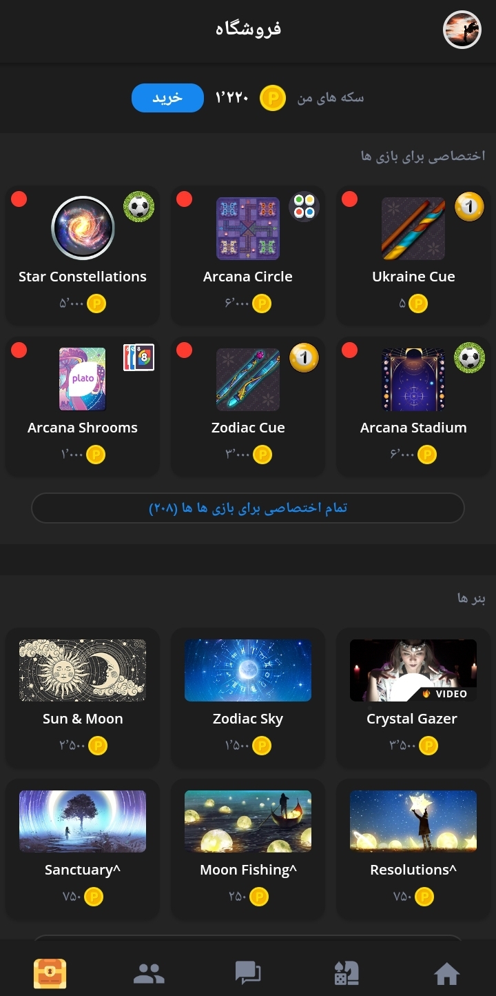Viewport: 496px width, 996px height.
Task: Tap the Resolutions^ banner priced 750
Action: [413, 848]
